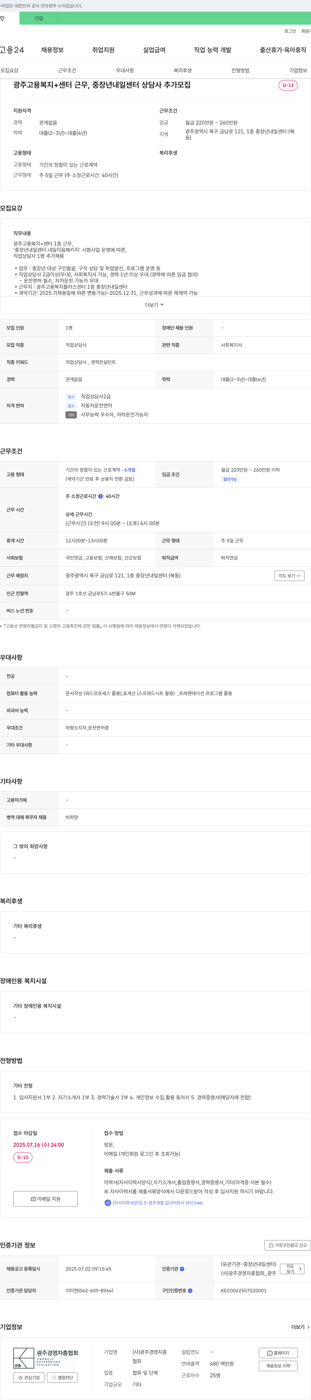Image resolution: width=311 pixels, height=1400 pixels.
Task: Click the D-13 badge beside job title
Action: (288, 85)
